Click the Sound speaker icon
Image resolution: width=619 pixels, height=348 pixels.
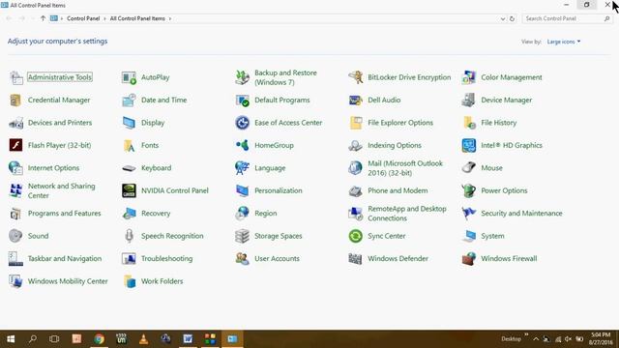[15, 236]
